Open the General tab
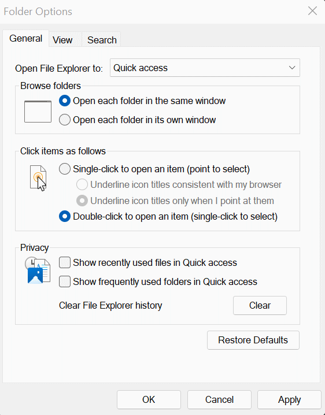This screenshot has height=415, width=325. (x=25, y=38)
